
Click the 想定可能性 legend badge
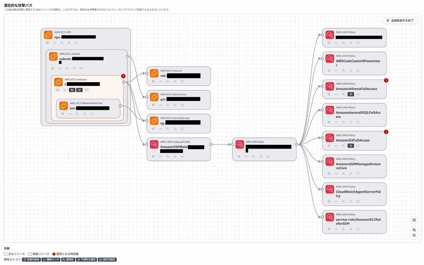click(x=107, y=260)
